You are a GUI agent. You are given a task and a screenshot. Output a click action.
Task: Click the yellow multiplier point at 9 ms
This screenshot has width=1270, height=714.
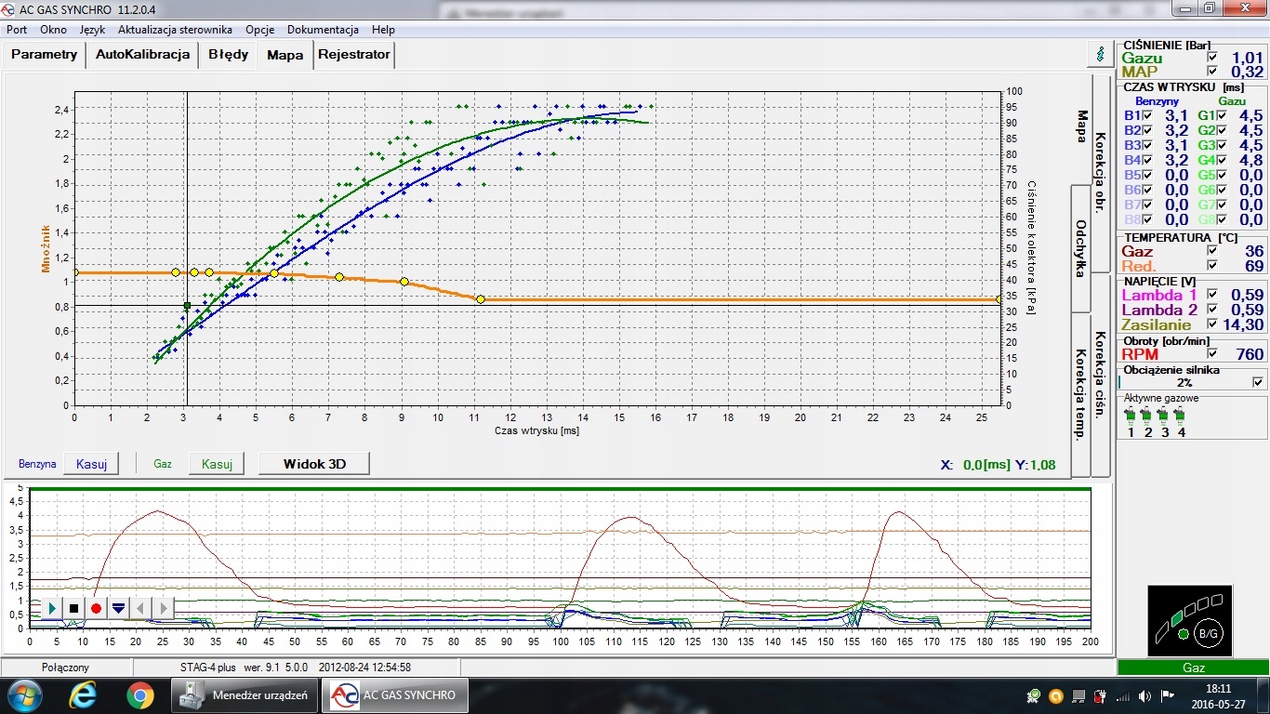point(403,282)
